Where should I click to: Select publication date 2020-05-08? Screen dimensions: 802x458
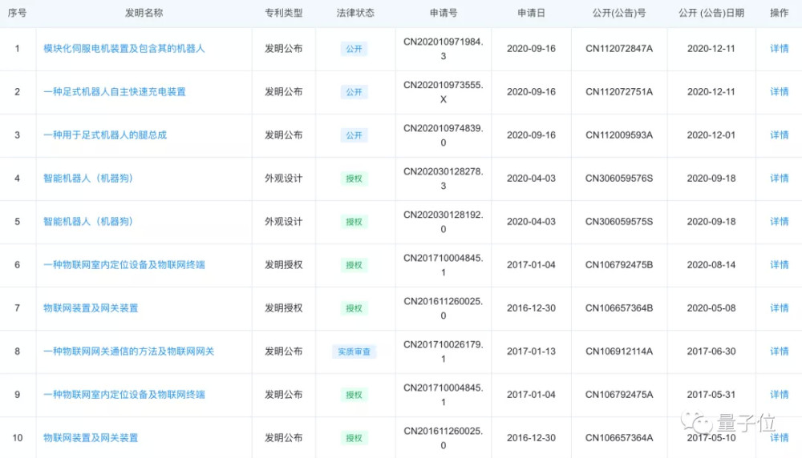(711, 308)
